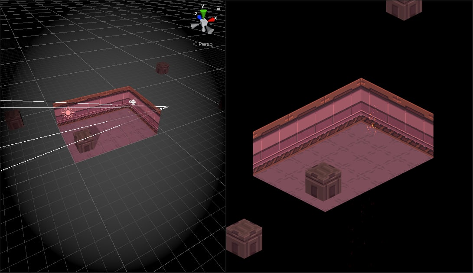Select the white lamp gizmo icon in the scene
This screenshot has width=473, height=273.
[132, 103]
